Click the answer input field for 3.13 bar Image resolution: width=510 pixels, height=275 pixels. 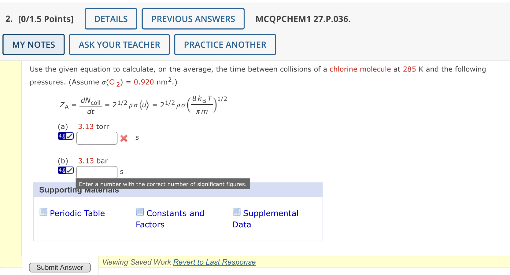tap(97, 172)
